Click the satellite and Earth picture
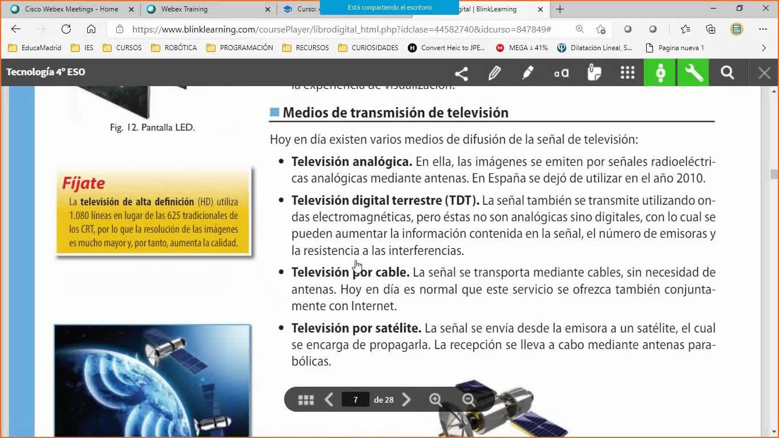 tap(152, 381)
